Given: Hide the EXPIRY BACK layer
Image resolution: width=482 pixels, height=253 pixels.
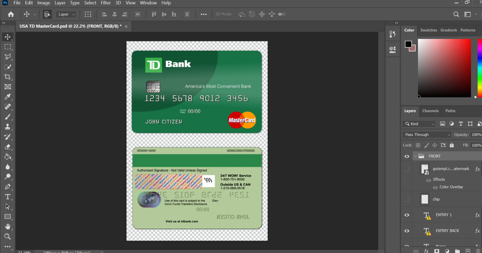Looking at the screenshot, I should coord(407,231).
